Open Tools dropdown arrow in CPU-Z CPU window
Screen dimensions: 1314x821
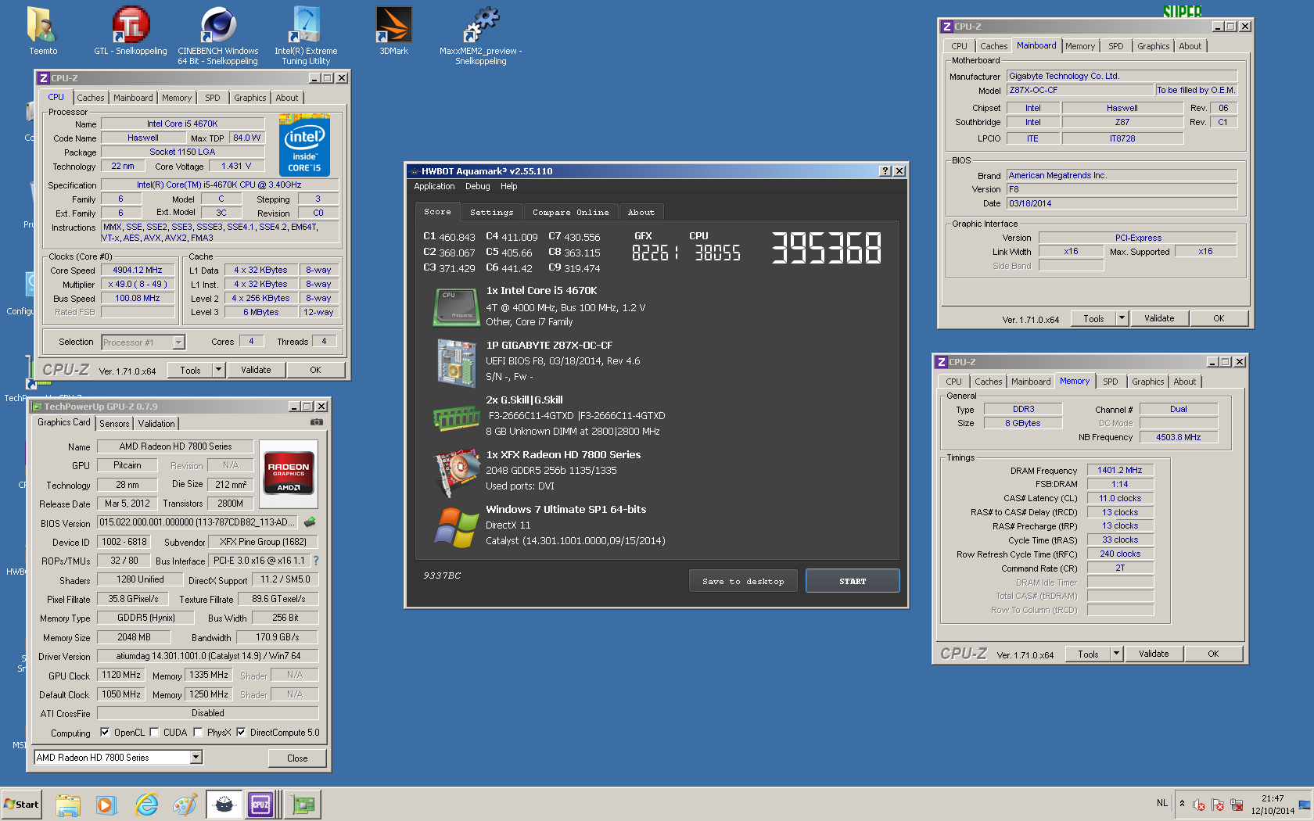pos(219,370)
